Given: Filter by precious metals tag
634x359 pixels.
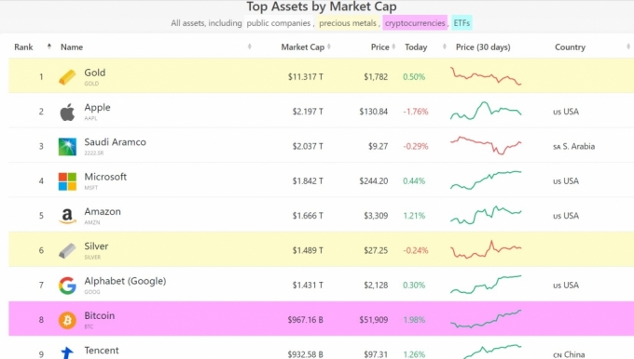Looking at the screenshot, I should point(348,23).
